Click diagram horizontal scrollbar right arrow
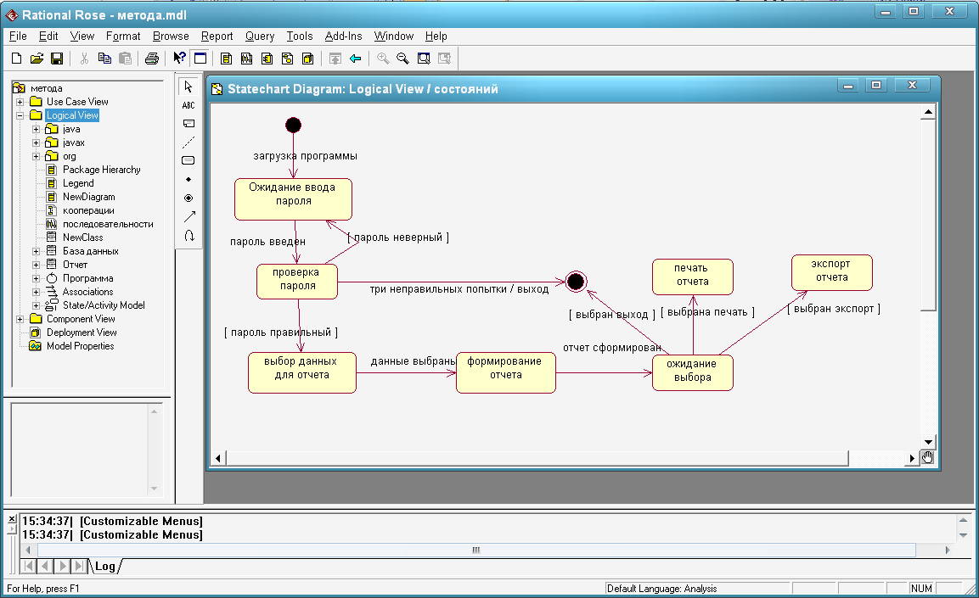The width and height of the screenshot is (979, 598). tap(912, 458)
